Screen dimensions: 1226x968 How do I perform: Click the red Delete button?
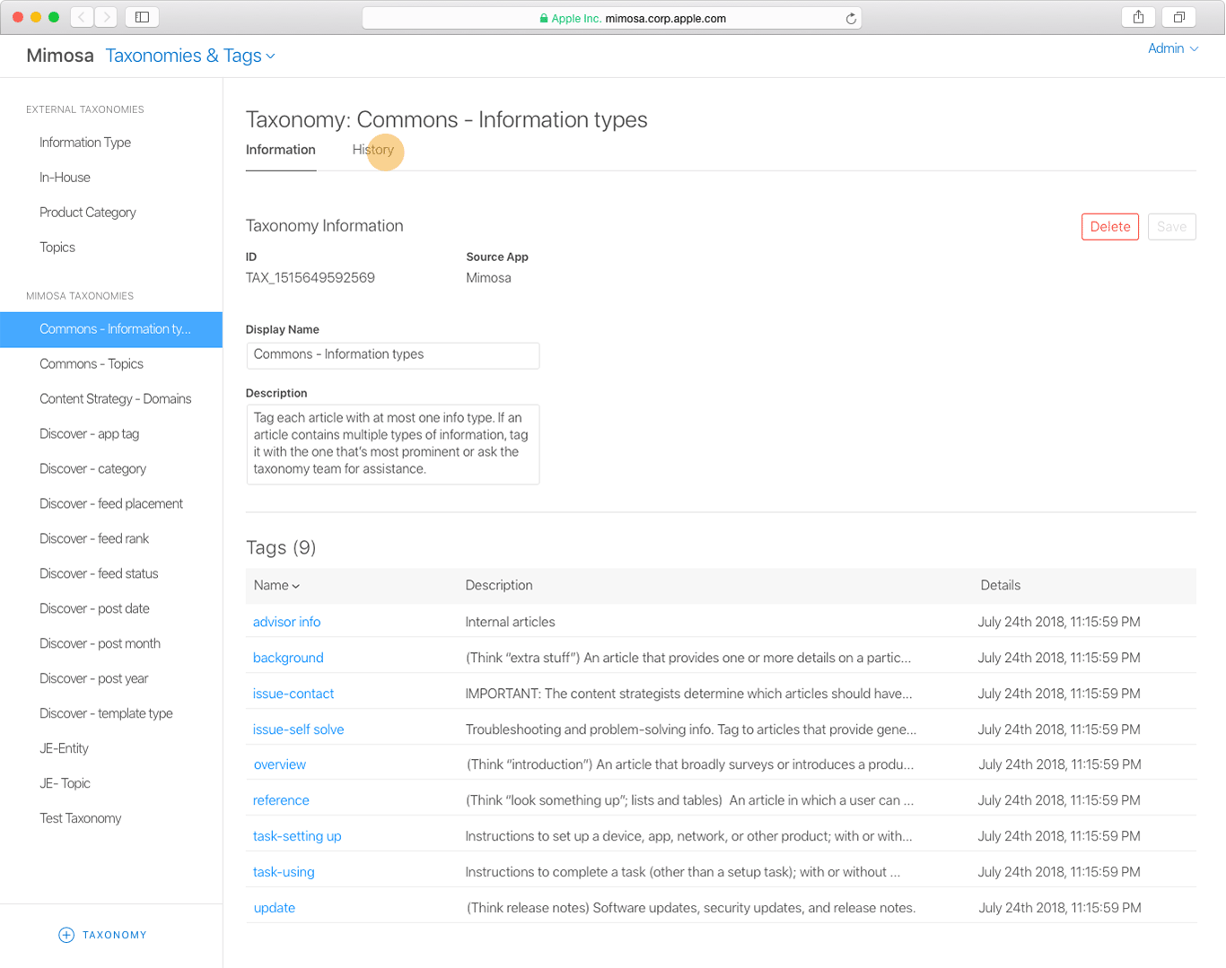(x=1110, y=227)
